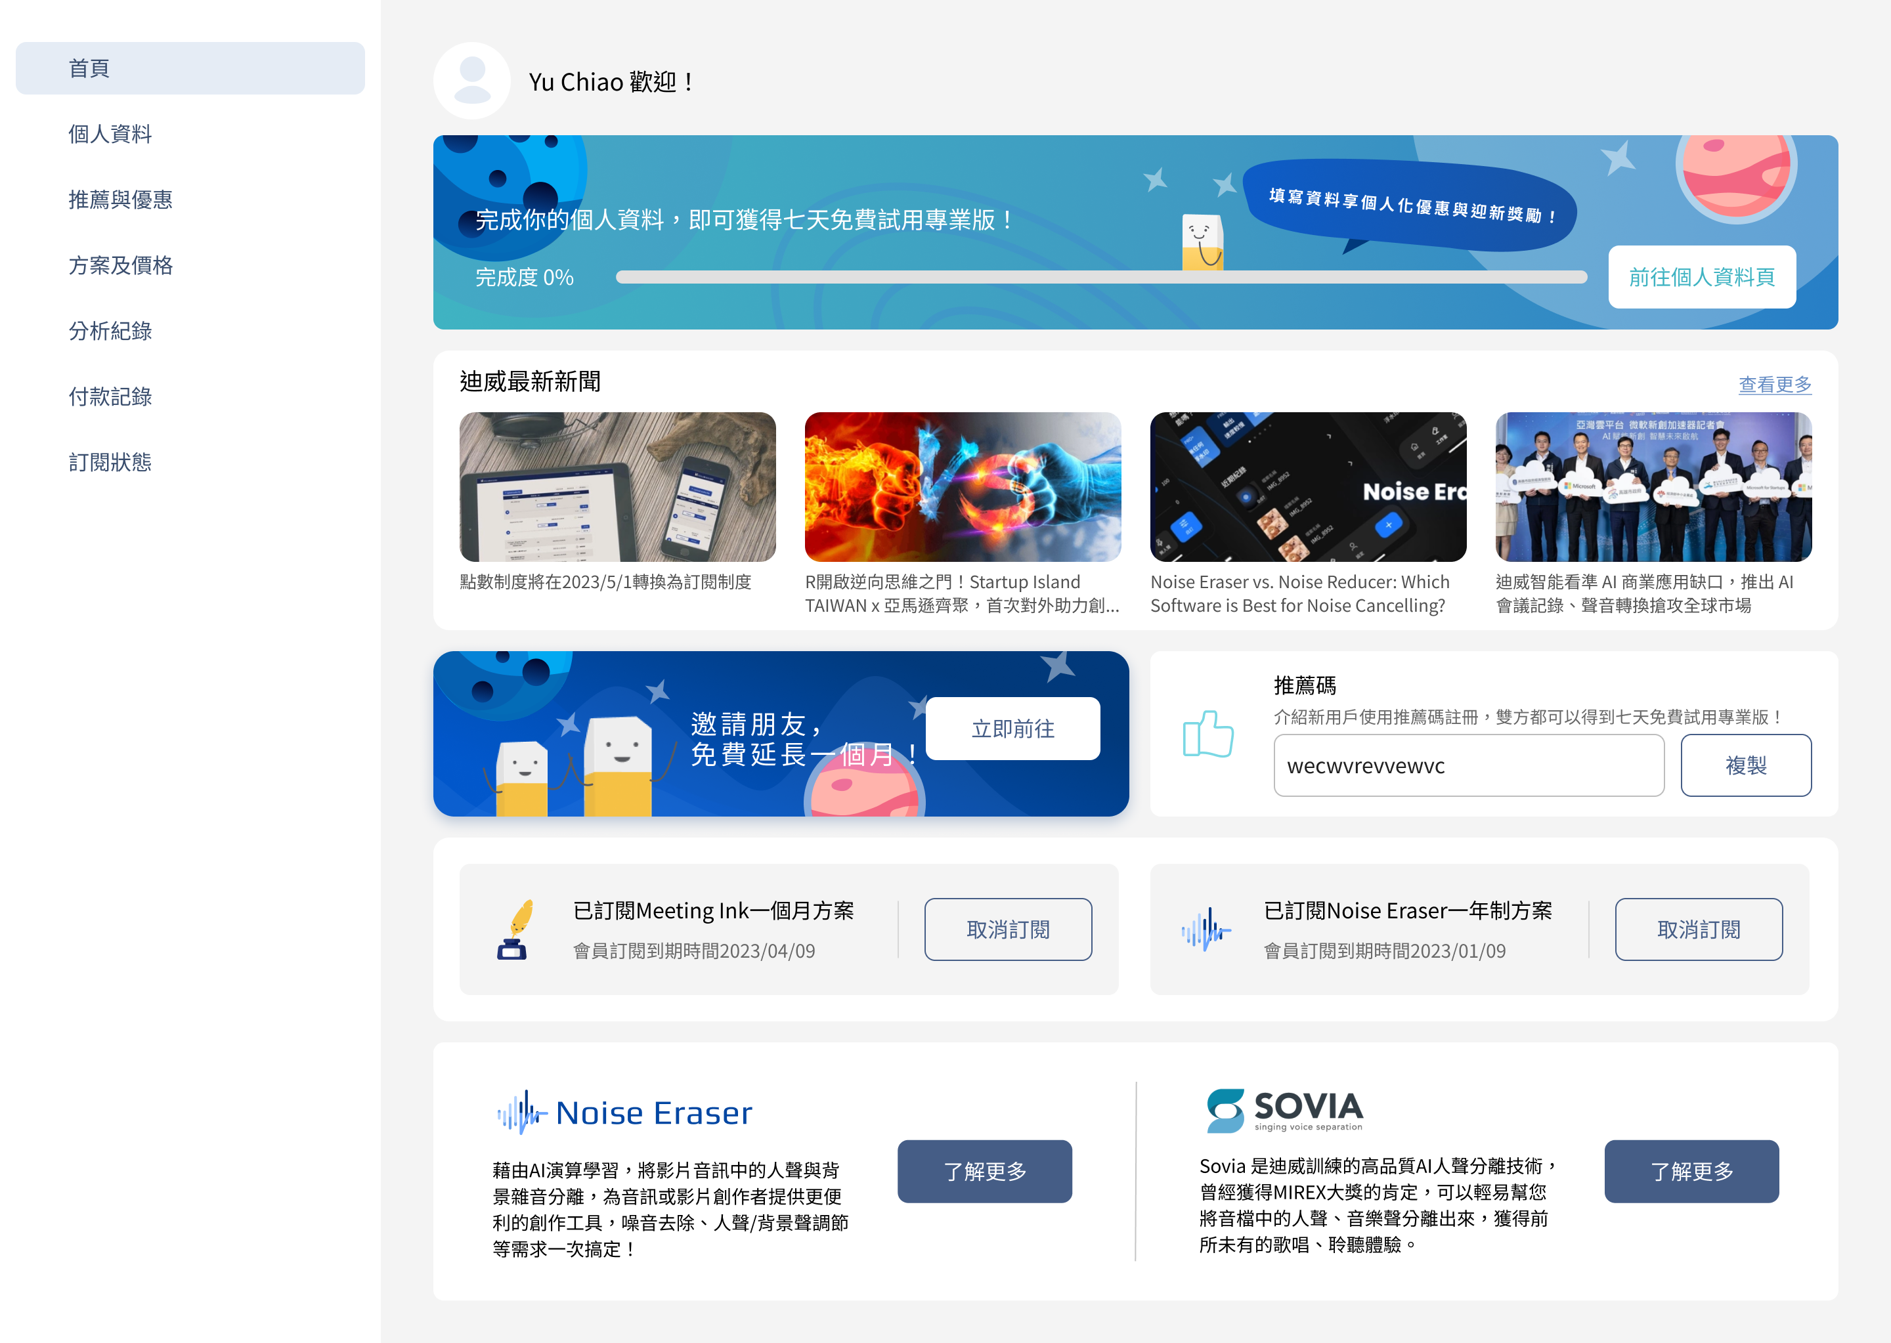This screenshot has height=1343, width=1891.
Task: Click the Yu Chiao 歡迎 greeting text
Action: tap(611, 82)
